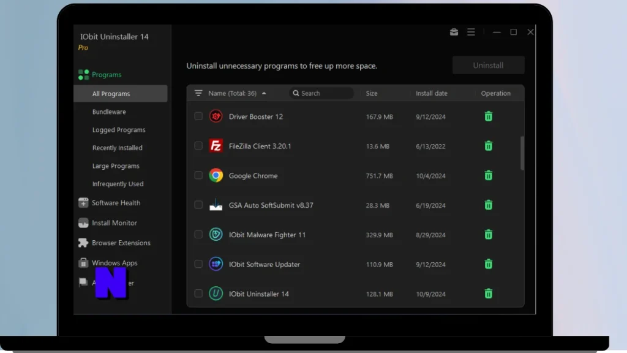Click into the Search programs field

(x=321, y=93)
